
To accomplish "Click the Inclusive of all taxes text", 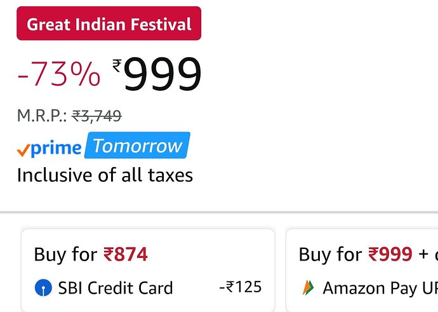I will [105, 175].
